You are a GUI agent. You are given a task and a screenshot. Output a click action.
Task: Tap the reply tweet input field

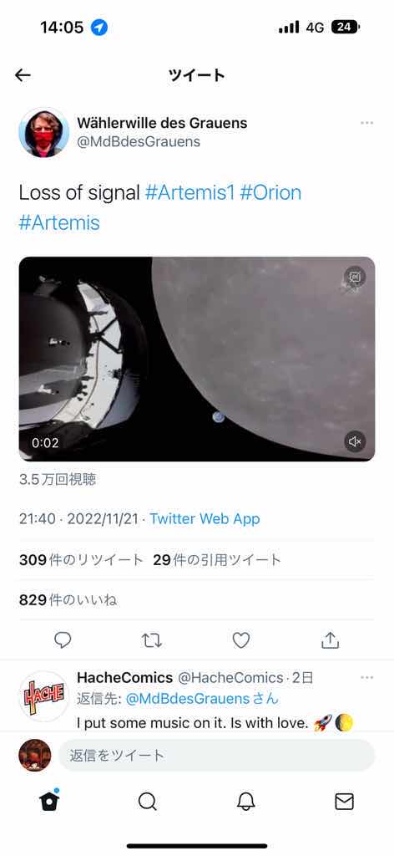[x=216, y=755]
